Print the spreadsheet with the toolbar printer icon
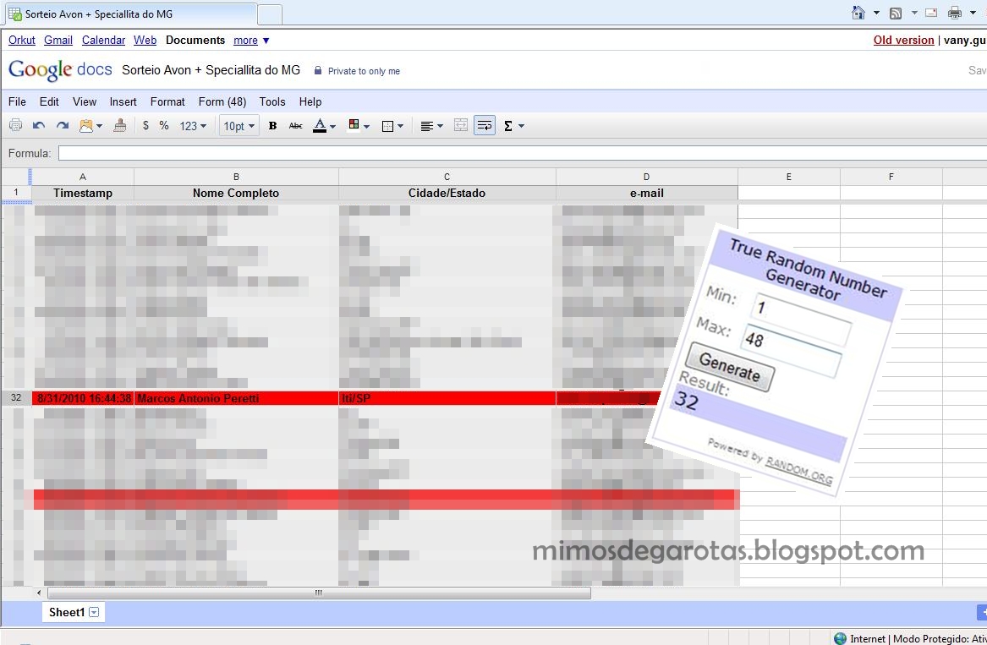The width and height of the screenshot is (987, 645). (x=16, y=126)
